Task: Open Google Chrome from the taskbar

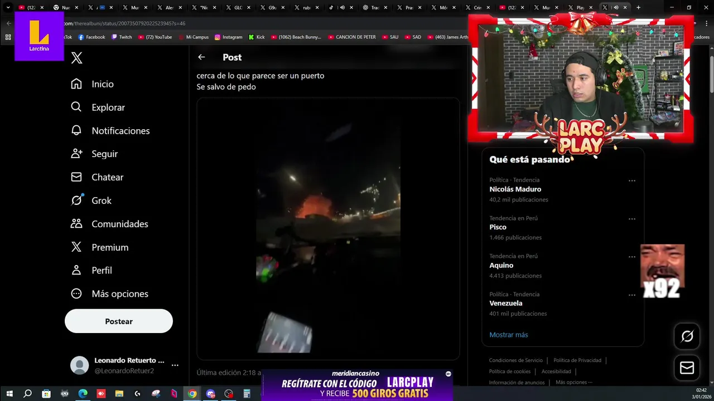Action: coord(192,394)
